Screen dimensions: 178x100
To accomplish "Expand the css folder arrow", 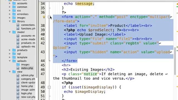I will pos(10,11).
